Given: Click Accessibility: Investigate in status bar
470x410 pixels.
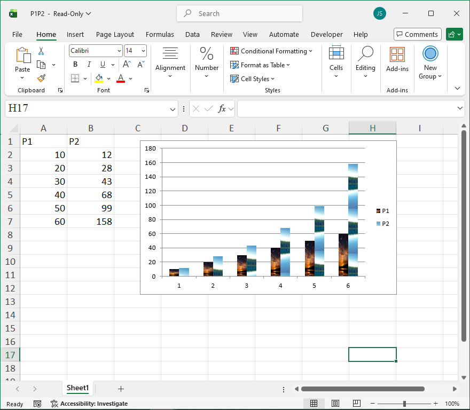Looking at the screenshot, I should coord(89,404).
